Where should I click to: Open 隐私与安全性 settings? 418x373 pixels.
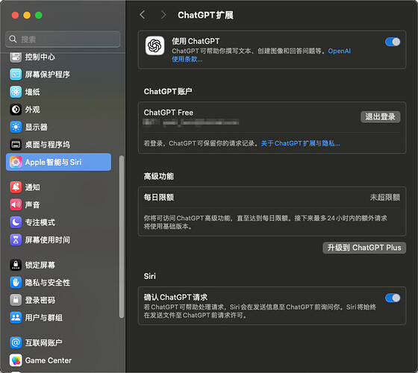[59, 283]
